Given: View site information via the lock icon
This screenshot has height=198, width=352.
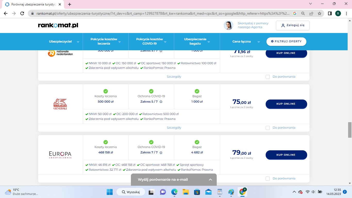Looking at the screenshot, I should pos(32,13).
